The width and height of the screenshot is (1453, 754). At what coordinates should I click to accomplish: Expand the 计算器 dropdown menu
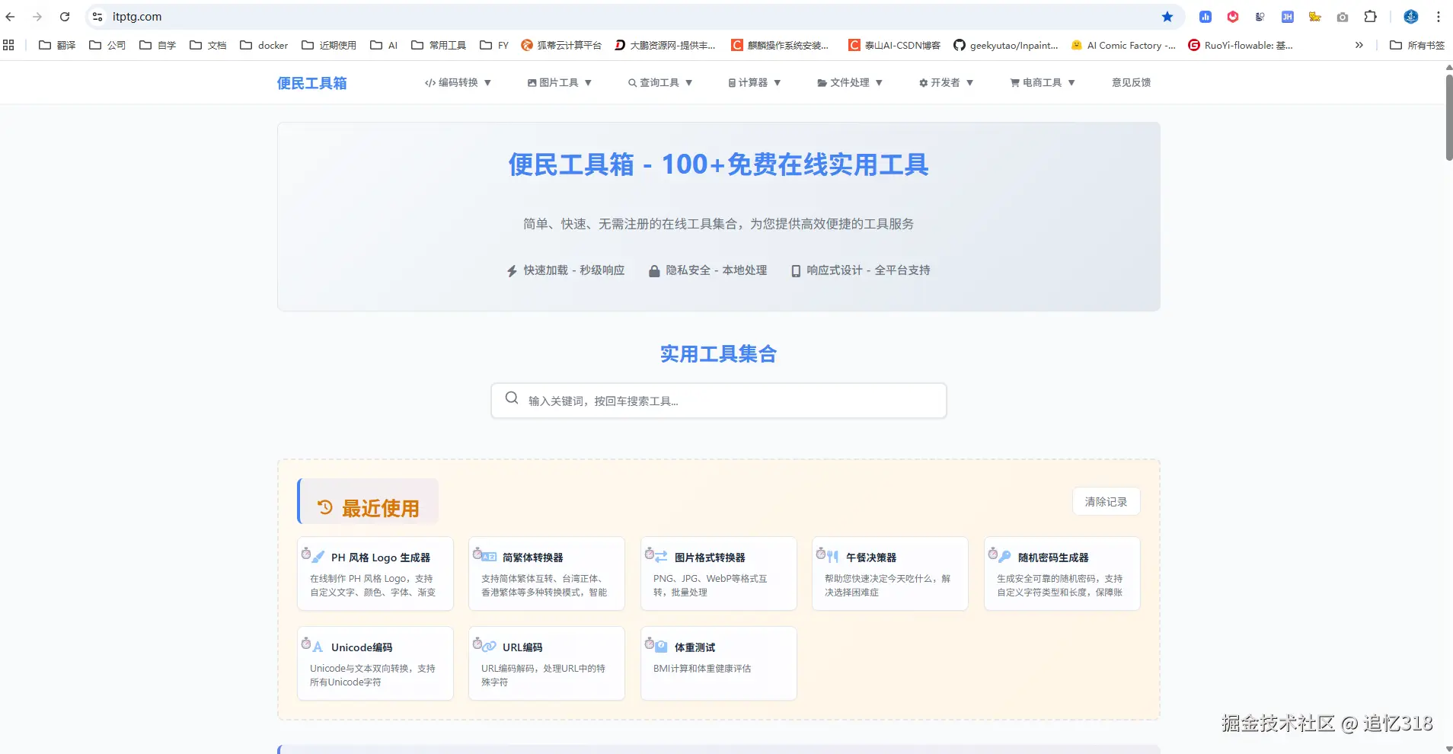tap(755, 82)
